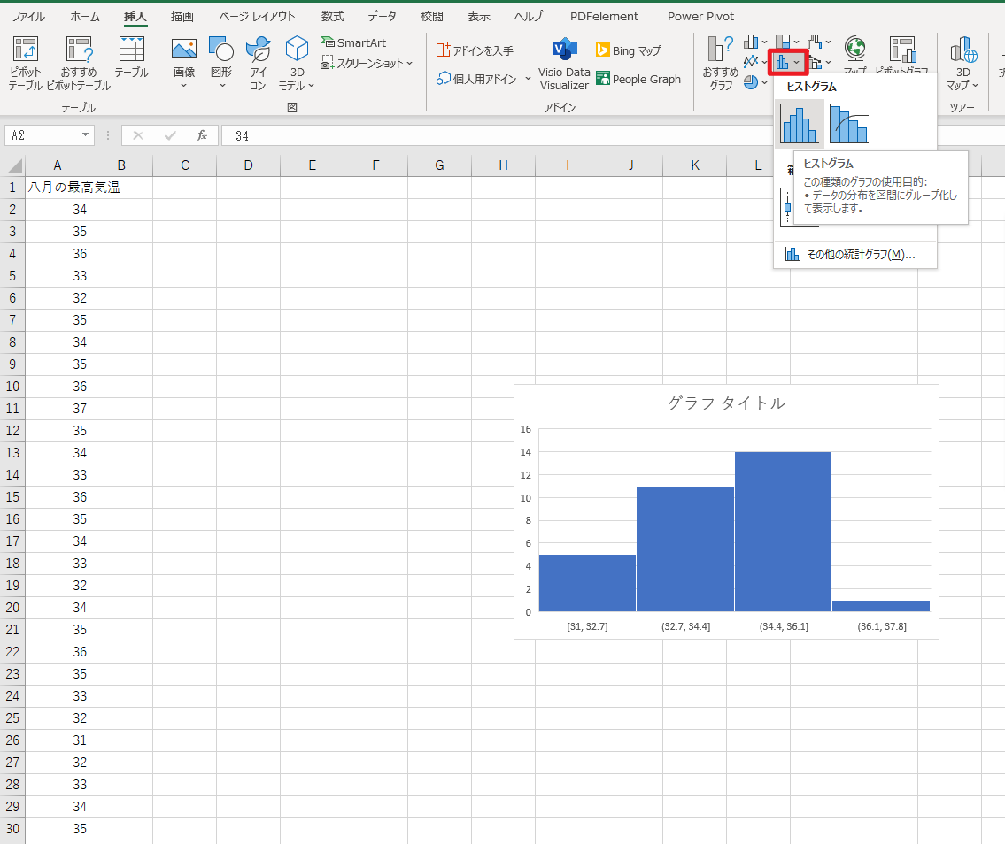Open the People Graph add-in
This screenshot has height=844, width=1005.
[x=638, y=79]
